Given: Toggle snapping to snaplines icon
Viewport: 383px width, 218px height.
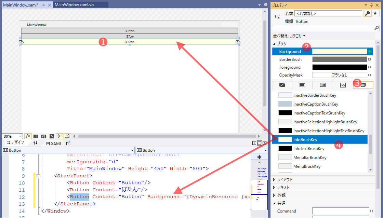Looking at the screenshot, I should [60, 136].
